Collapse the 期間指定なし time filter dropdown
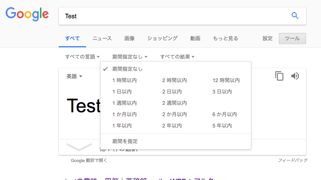 point(130,57)
